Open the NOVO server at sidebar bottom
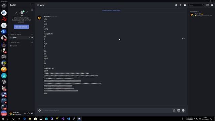Image resolution: width=215 pixels, height=121 pixels. click(x=4, y=113)
